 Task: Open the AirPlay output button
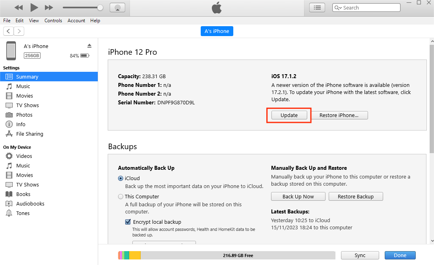point(117,8)
